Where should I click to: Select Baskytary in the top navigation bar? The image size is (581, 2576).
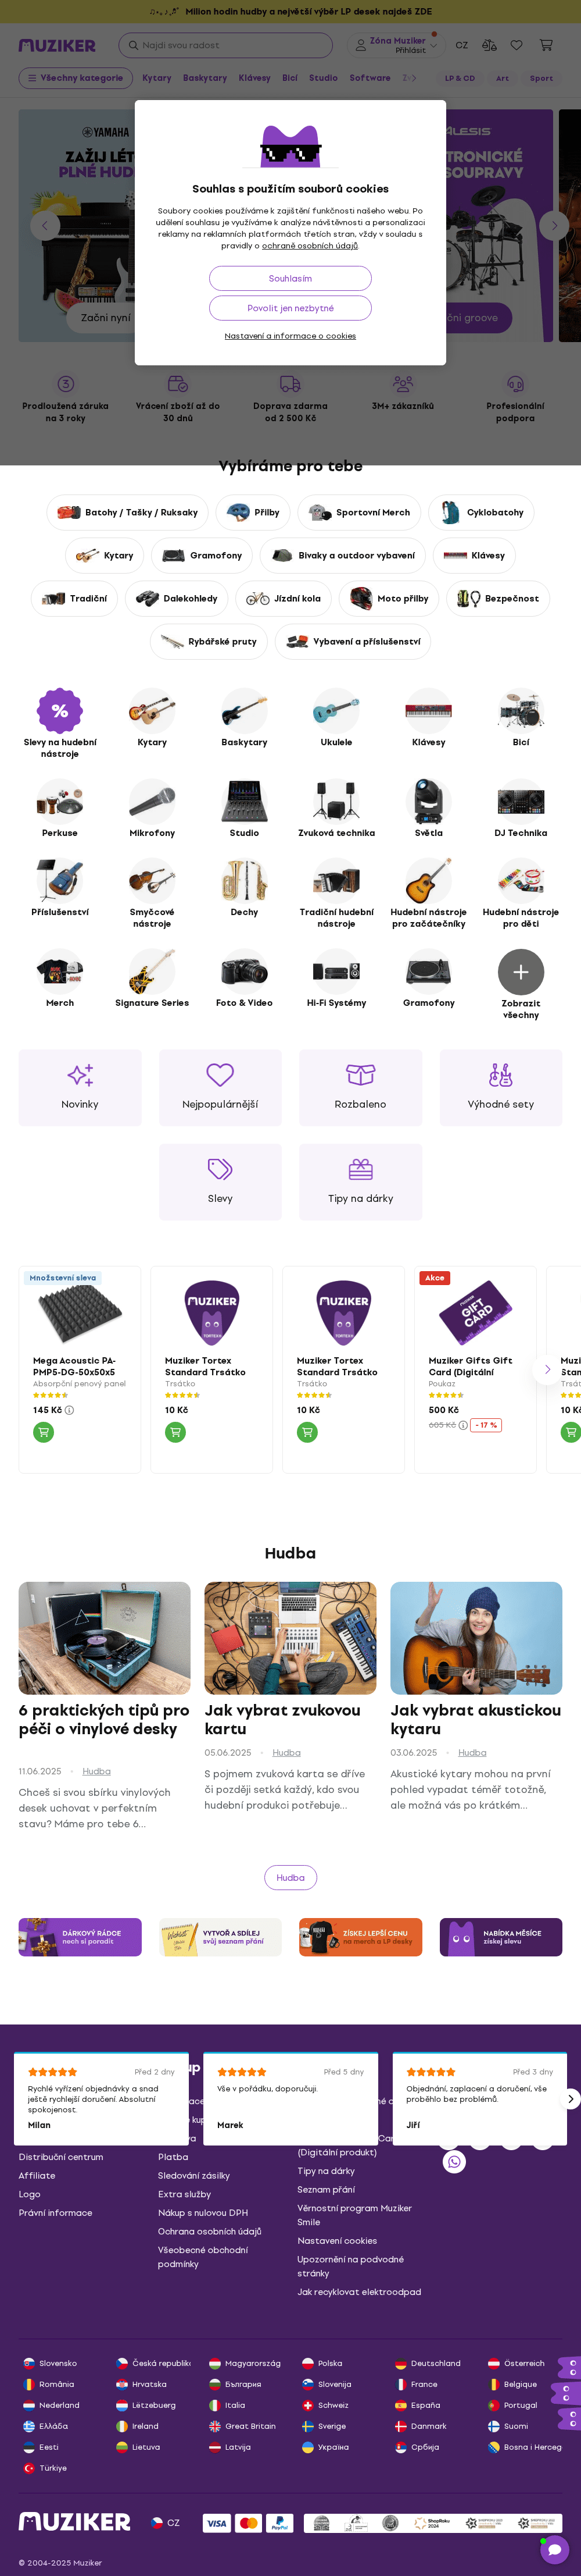coord(205,78)
